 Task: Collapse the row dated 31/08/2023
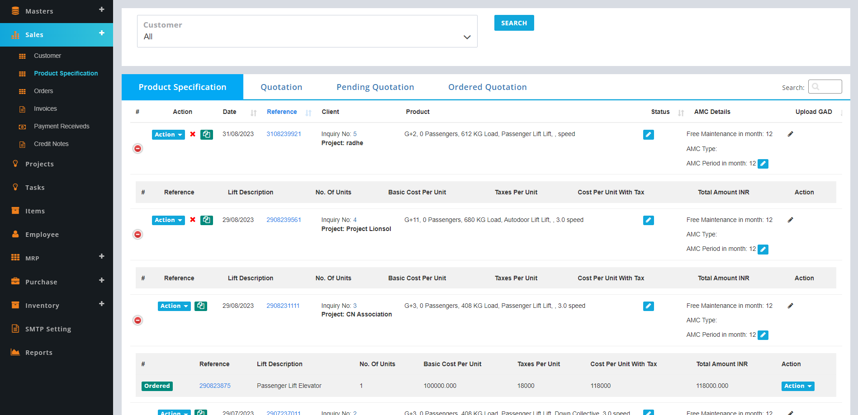(138, 148)
